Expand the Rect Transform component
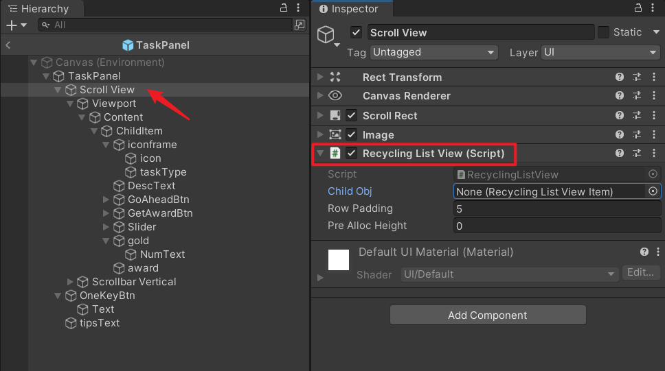The height and width of the screenshot is (371, 665). point(320,77)
